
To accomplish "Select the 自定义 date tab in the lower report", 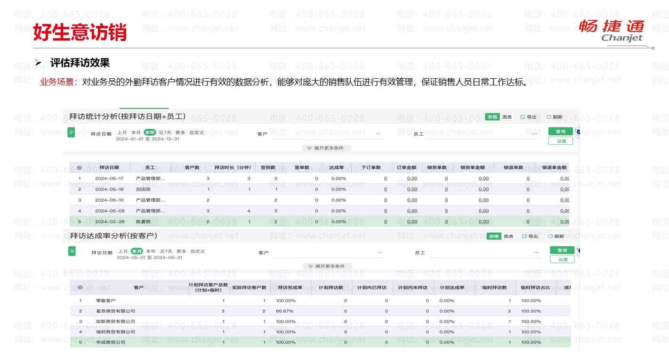I will click(198, 251).
